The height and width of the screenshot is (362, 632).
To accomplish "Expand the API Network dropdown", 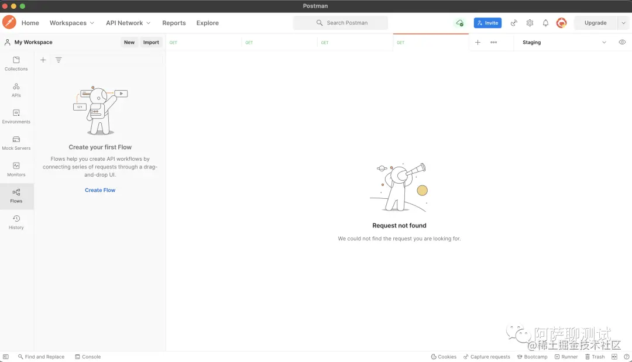I will click(x=128, y=23).
